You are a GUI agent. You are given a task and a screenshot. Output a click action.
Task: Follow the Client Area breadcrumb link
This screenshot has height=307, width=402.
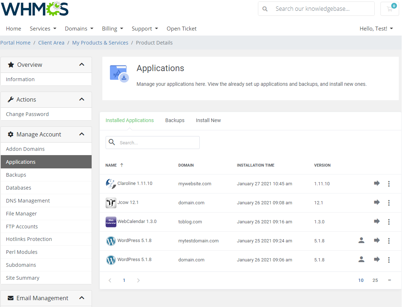coord(51,43)
